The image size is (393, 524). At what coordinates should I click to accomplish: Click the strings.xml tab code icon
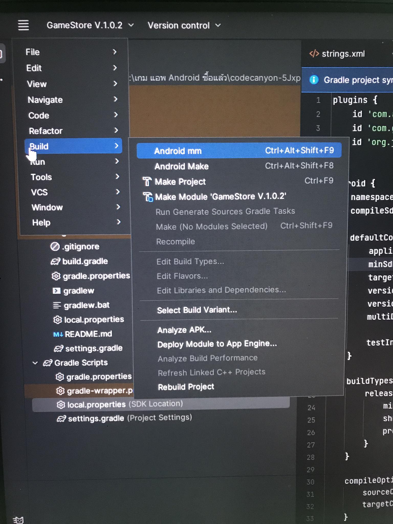(314, 54)
